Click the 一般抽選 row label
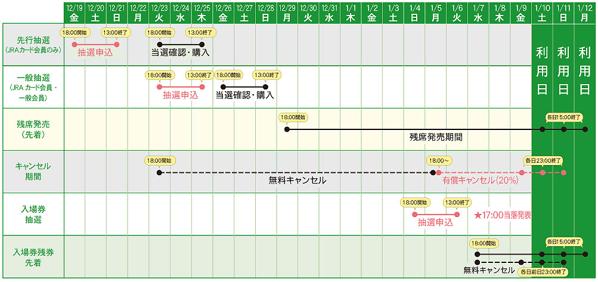Viewport: 598px width, 282px height. pyautogui.click(x=33, y=87)
